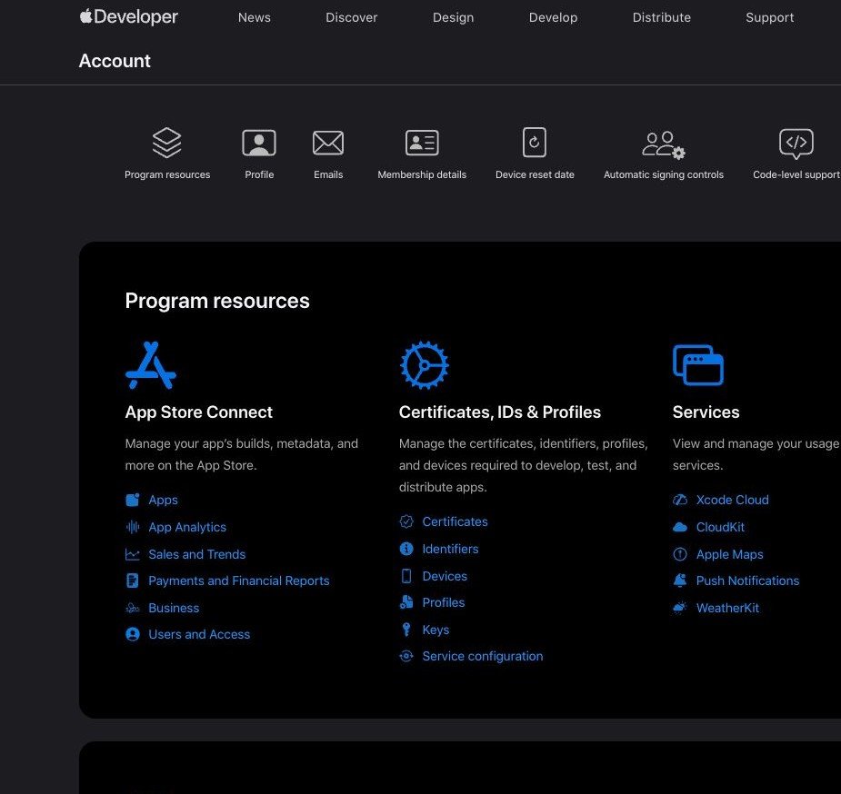Open the Service configuration link

[482, 656]
